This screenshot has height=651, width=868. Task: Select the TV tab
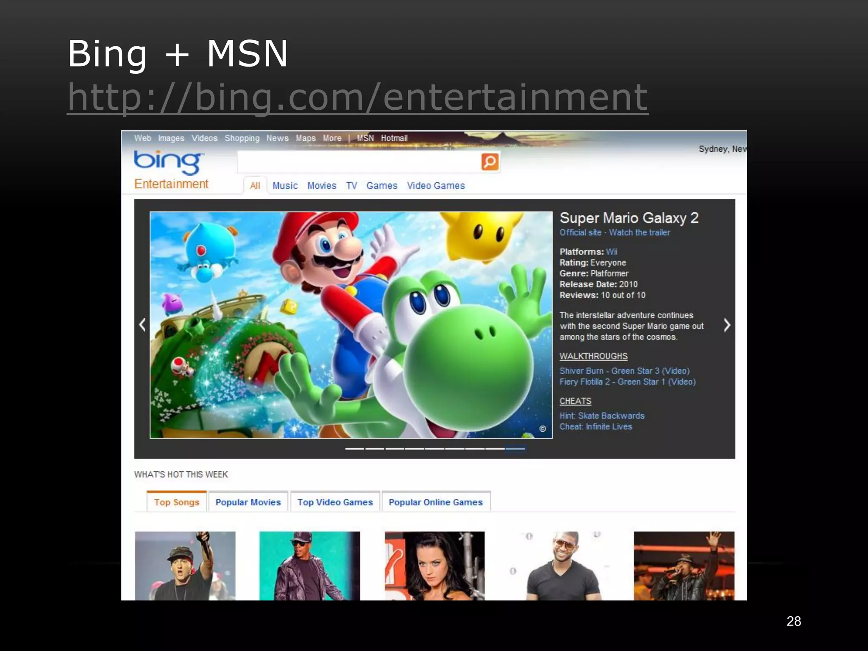(351, 186)
